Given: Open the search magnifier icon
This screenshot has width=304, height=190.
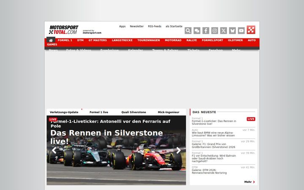Looking at the screenshot, I should coord(188,31).
